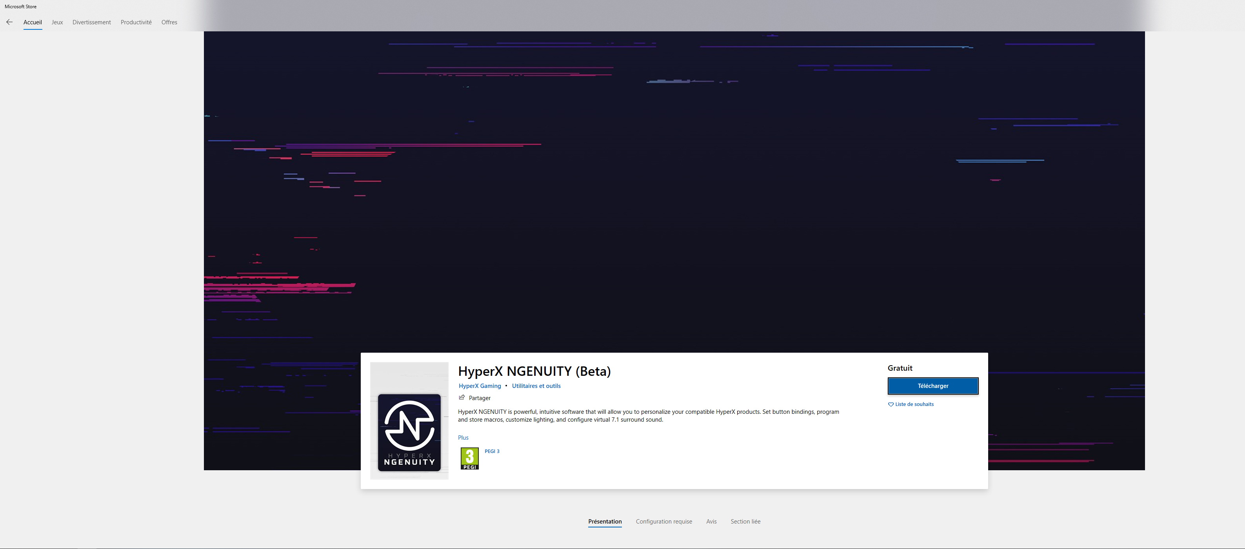Click the back arrow icon

[9, 22]
